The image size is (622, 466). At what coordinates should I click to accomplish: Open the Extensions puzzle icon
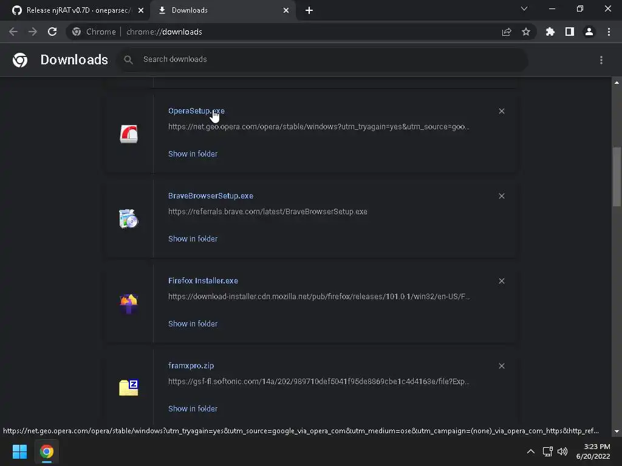(550, 32)
